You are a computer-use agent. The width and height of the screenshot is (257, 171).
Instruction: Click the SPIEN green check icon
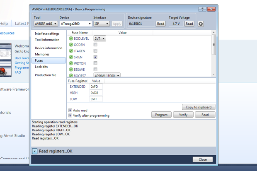coord(71,57)
